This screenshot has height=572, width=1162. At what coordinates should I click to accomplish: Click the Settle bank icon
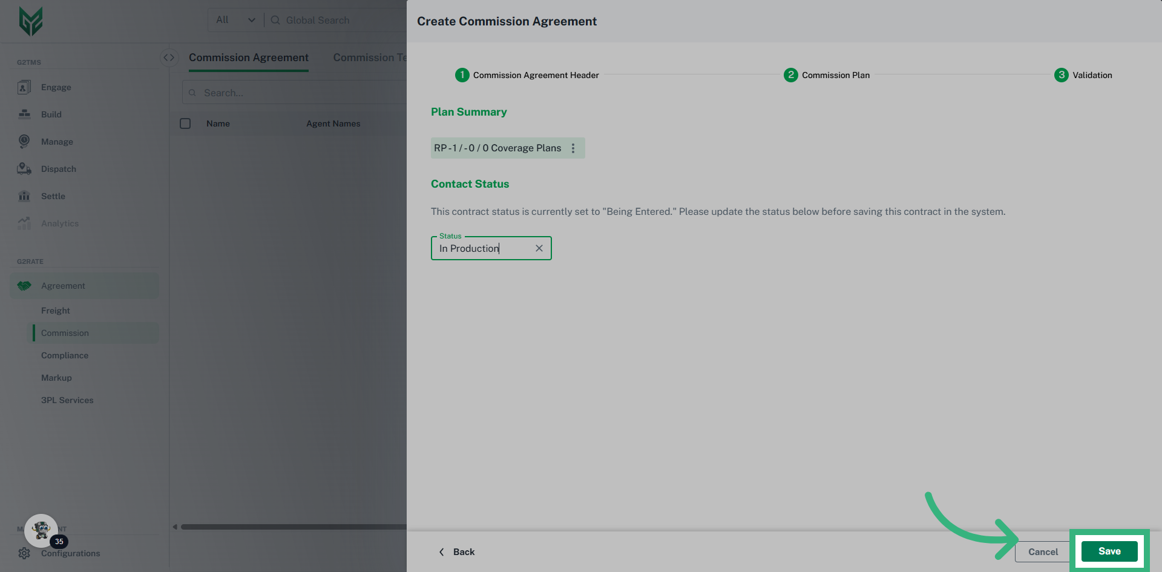tap(24, 196)
